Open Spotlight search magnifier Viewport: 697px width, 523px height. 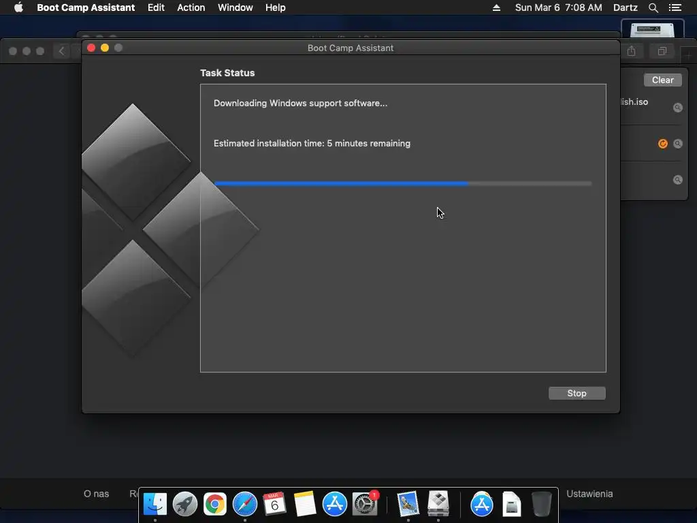[x=653, y=7]
